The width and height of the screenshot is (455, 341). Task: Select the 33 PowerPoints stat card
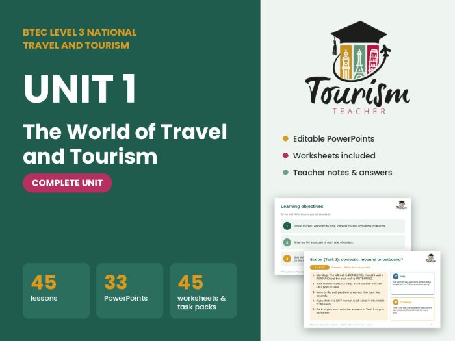[130, 290]
